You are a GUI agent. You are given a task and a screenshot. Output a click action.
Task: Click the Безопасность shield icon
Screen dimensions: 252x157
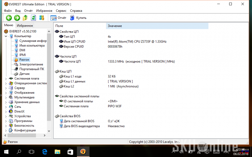click(x=11, y=126)
